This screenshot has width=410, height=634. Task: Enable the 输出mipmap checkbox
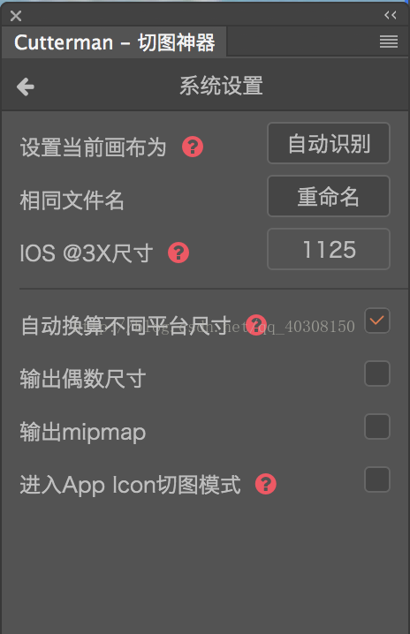click(x=377, y=426)
